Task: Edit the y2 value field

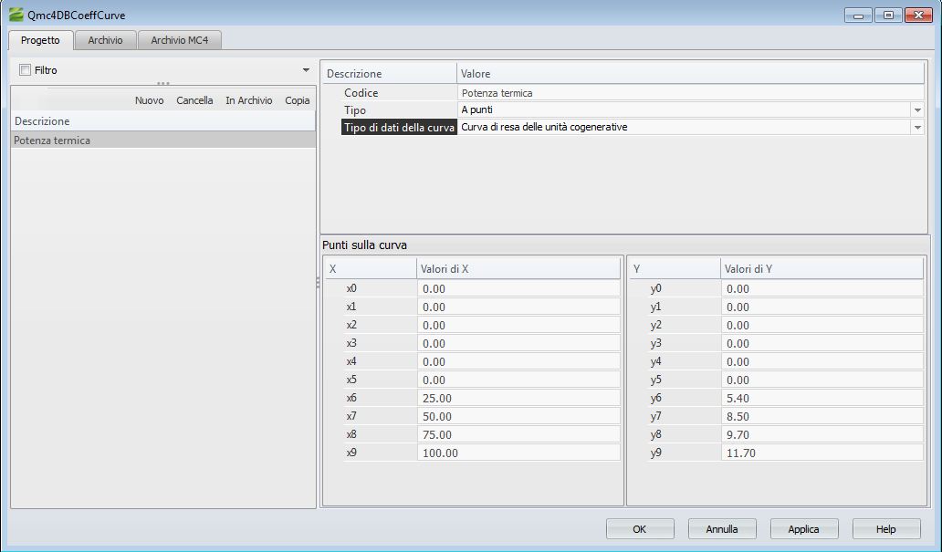Action: pos(822,325)
